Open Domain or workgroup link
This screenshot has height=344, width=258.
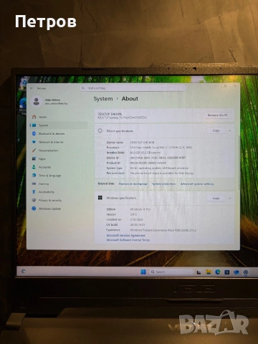pos(133,184)
